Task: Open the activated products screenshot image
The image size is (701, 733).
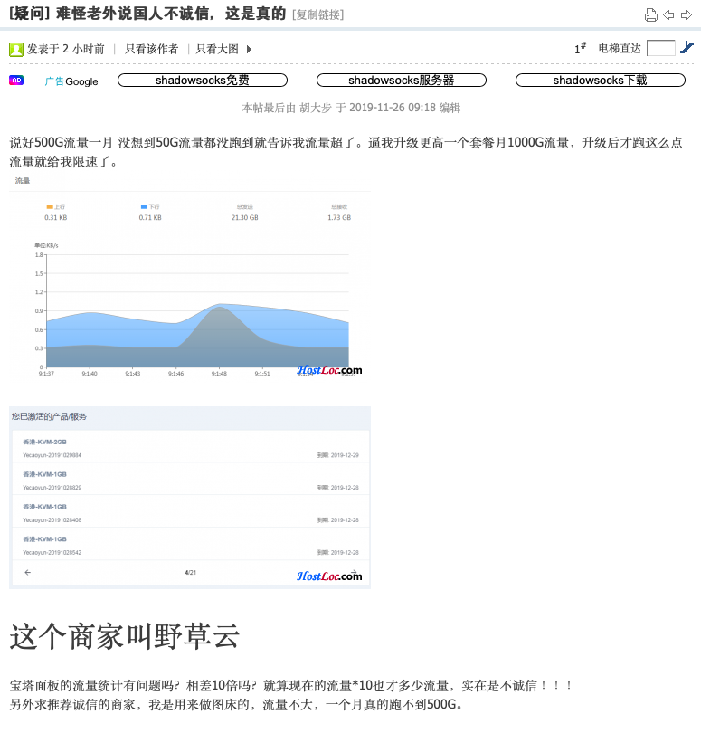Action: 190,498
